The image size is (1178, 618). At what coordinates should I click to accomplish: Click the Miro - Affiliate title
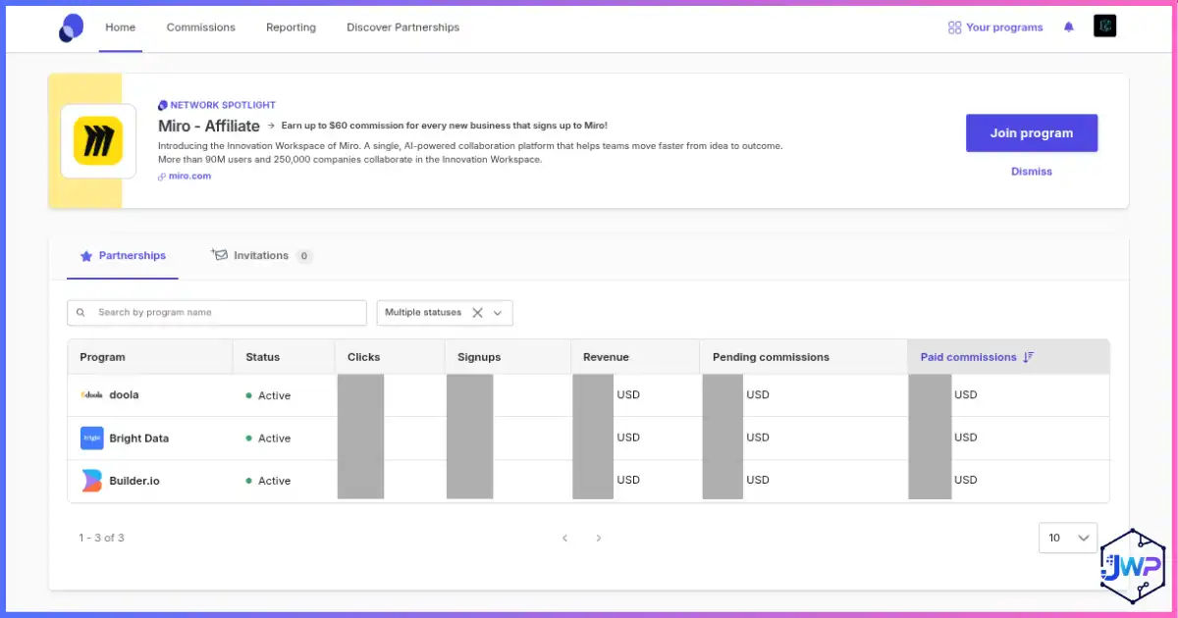point(209,126)
